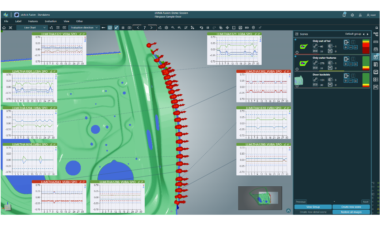Click color bar of Only out of tol scene
Image resolution: width=380 pixels, height=237 pixels.
coord(365,46)
